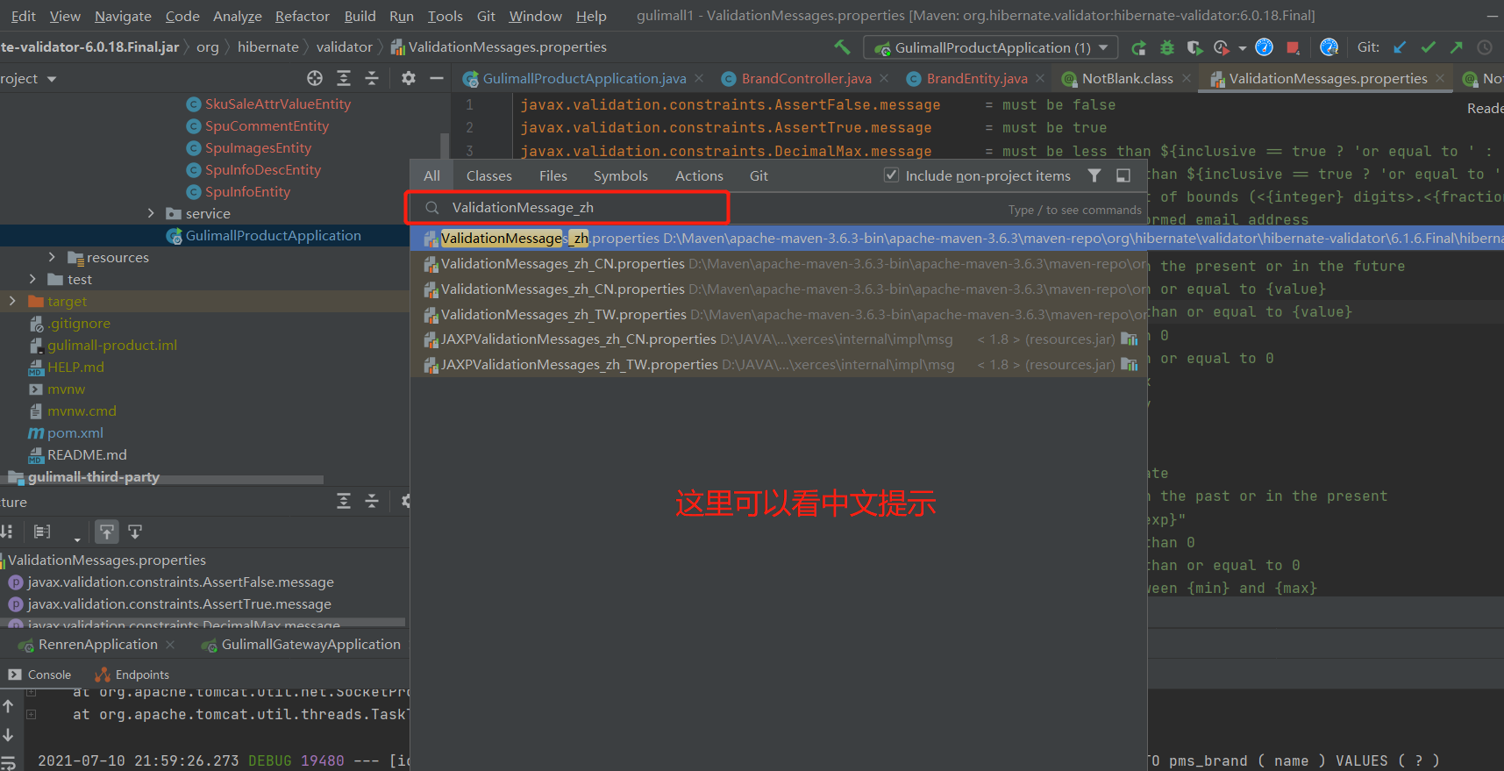This screenshot has width=1504, height=771.
Task: Open the profiler dropdown arrow beside run icons
Action: 1243,48
